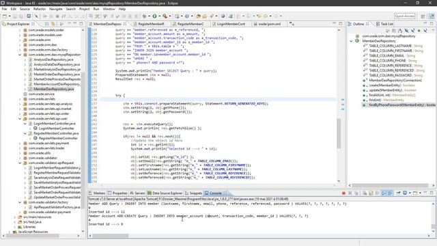
Task: Select LoginMemberController.java file
Action: (x=55, y=124)
